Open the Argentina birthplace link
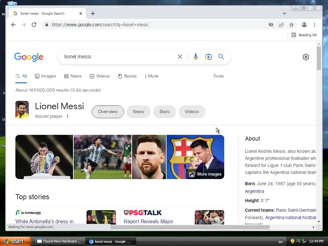Viewport: 328px width, 246px height. (254, 191)
